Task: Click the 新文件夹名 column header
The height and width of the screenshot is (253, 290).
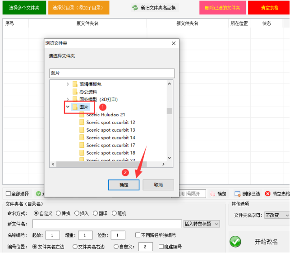Action: [x=187, y=23]
